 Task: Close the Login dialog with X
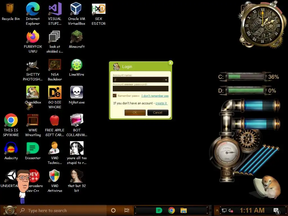click(x=170, y=63)
